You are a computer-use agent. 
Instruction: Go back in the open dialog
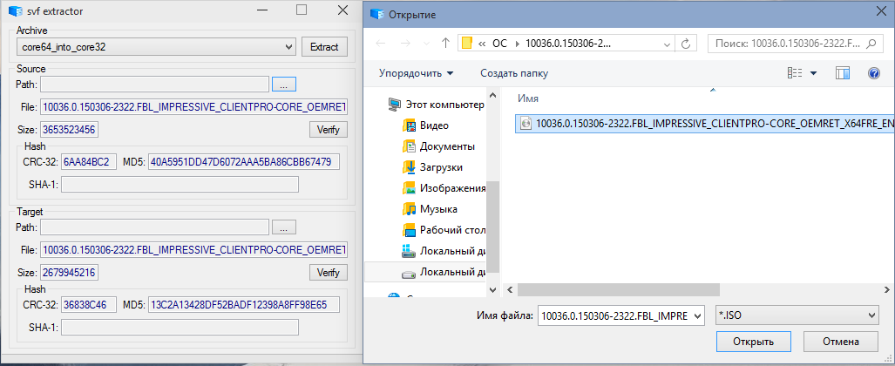[x=381, y=44]
